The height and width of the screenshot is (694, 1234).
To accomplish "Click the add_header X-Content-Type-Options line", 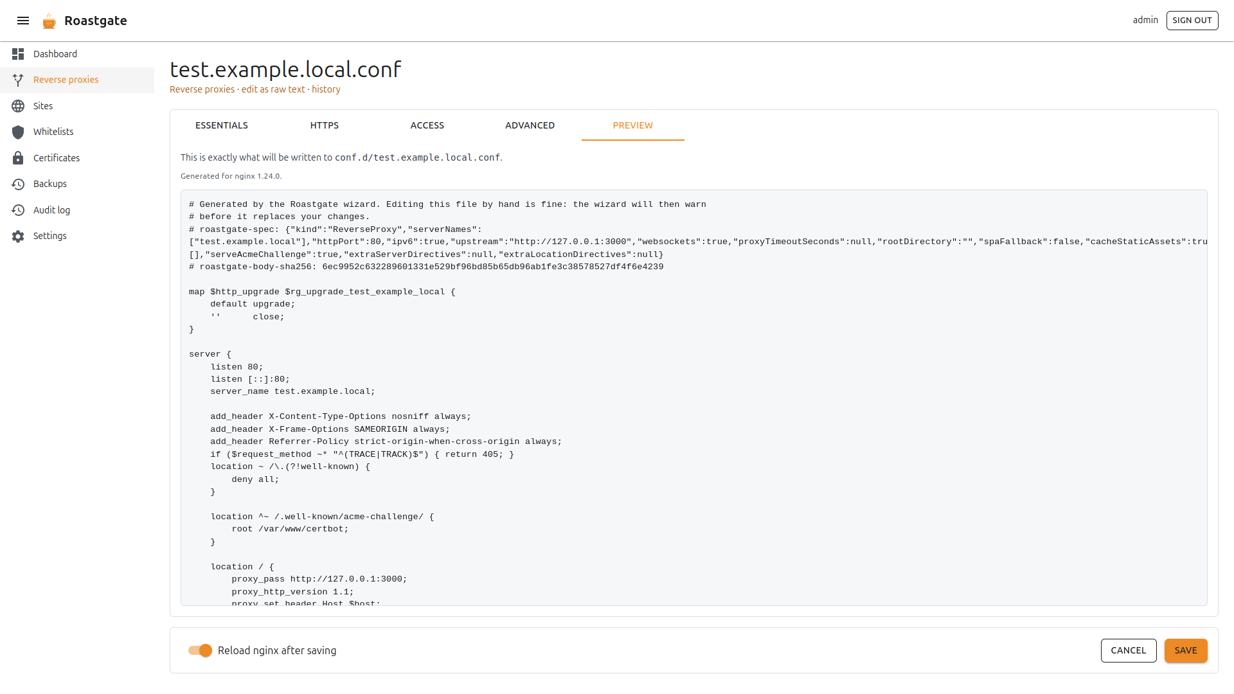I will (x=341, y=416).
